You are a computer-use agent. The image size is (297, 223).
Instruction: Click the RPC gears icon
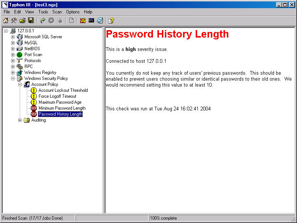(20, 67)
